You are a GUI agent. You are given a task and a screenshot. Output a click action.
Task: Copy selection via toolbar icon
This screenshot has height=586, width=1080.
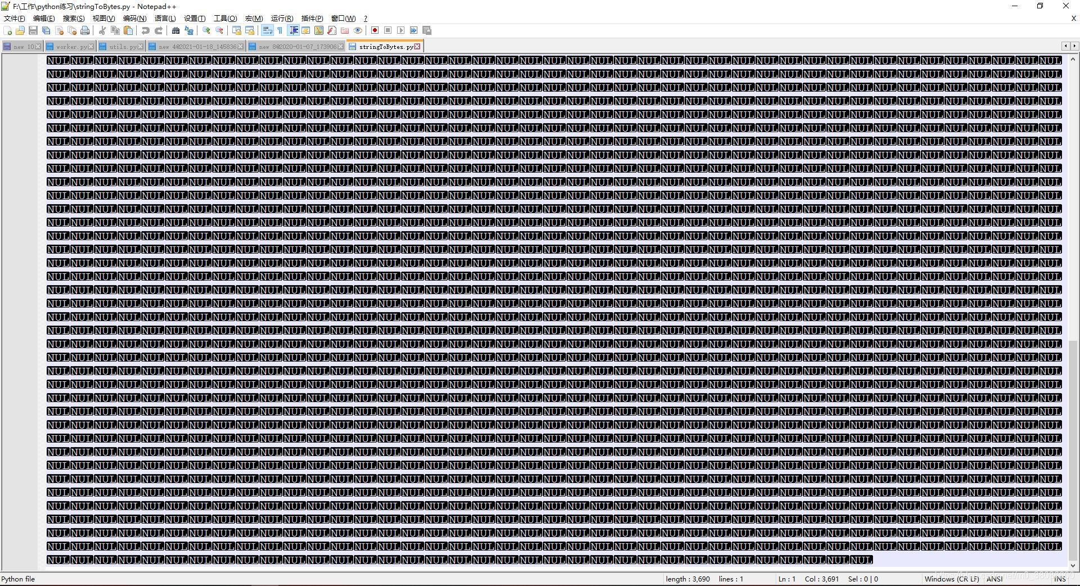[x=115, y=30]
